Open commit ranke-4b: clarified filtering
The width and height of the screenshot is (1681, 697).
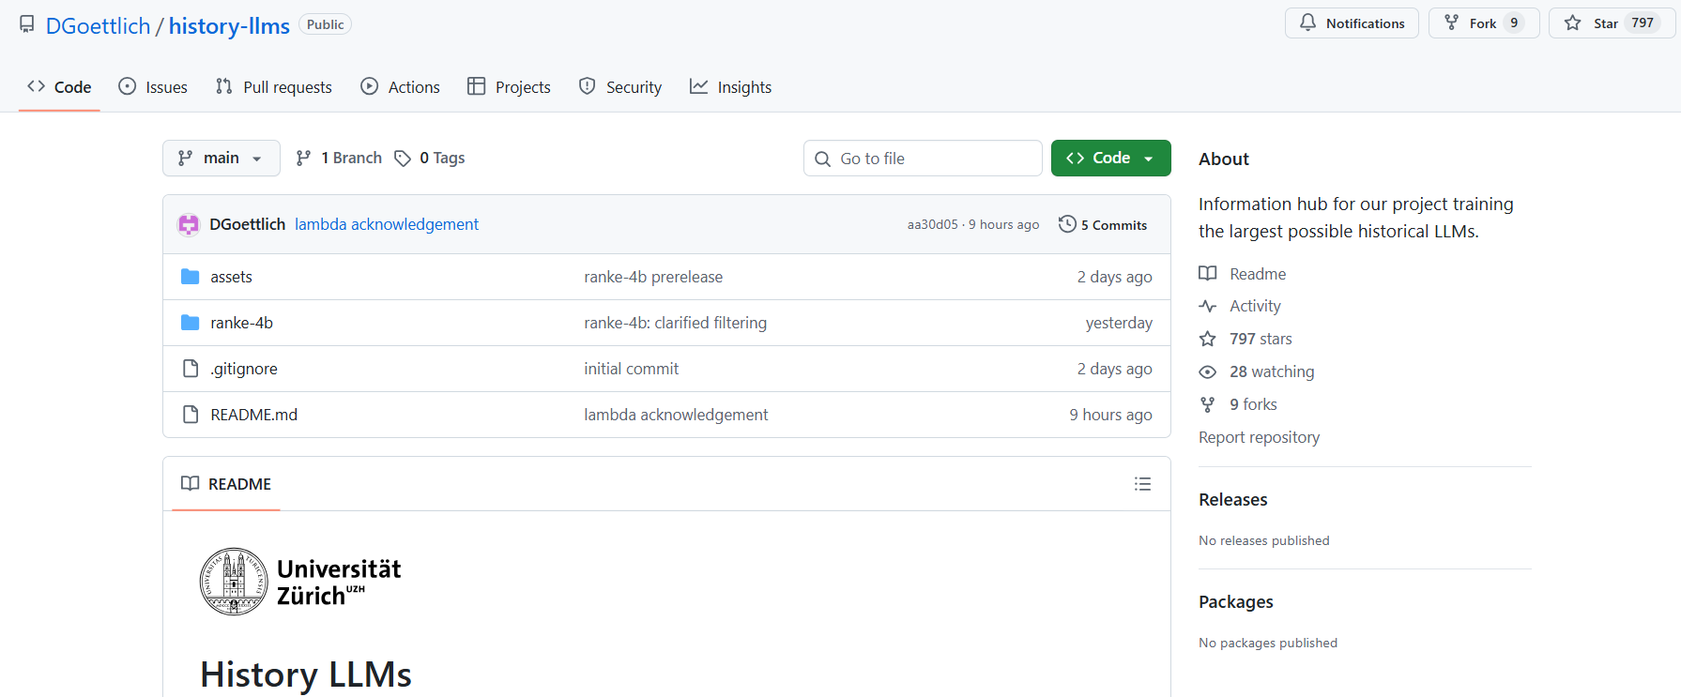[x=675, y=323]
